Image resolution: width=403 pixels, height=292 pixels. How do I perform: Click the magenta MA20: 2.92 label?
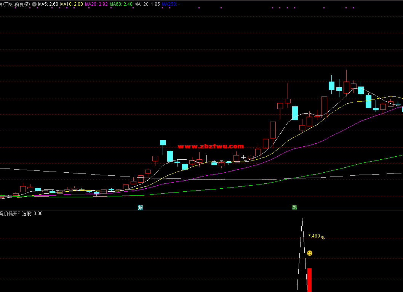click(96, 4)
